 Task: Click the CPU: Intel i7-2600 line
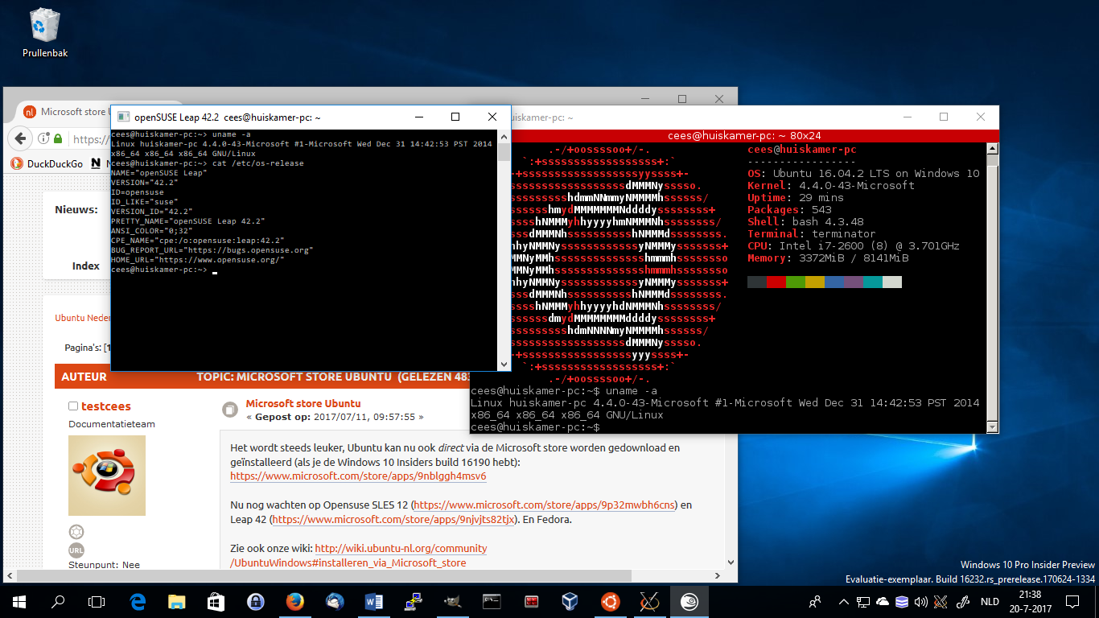click(x=854, y=245)
